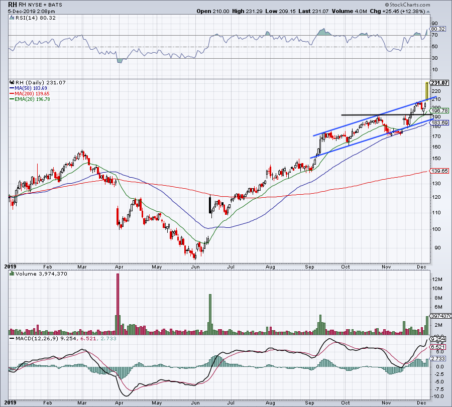Click the 'Volume 3,974,370' legend label
Image resolution: width=452 pixels, height=407 pixels.
(41, 274)
